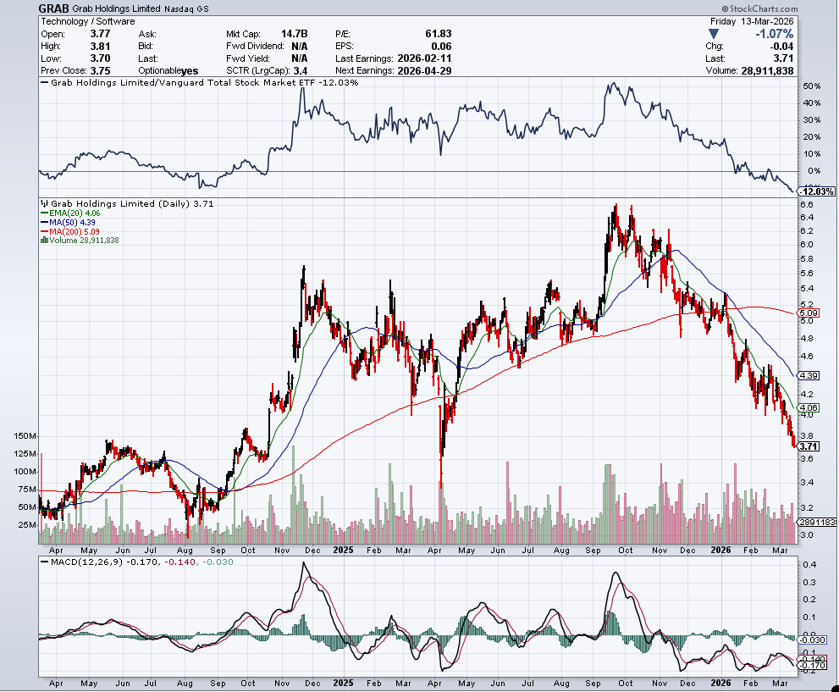Click the red 5.09 MA(200) price axis label
Viewport: 839px width, 692px height.
tap(809, 313)
